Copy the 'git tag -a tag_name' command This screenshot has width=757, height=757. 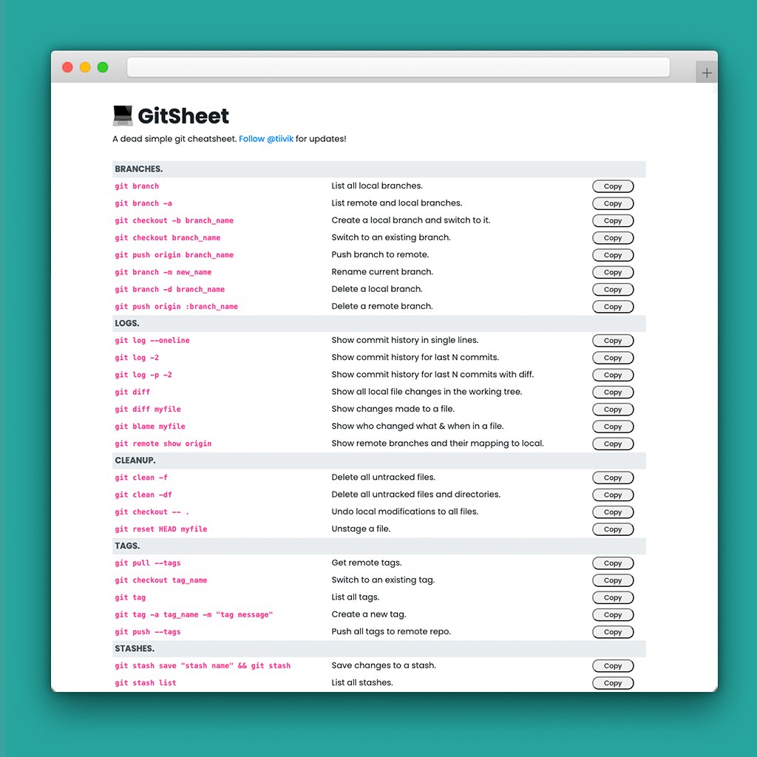(613, 615)
